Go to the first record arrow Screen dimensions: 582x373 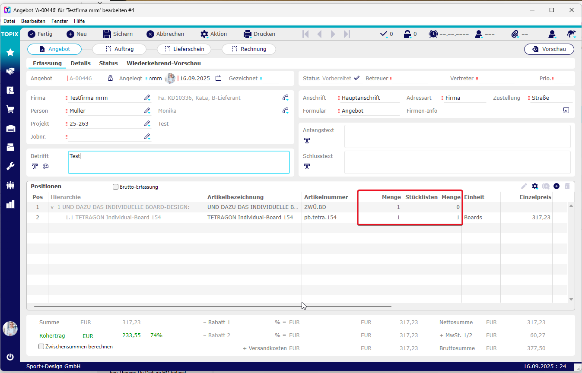click(305, 34)
